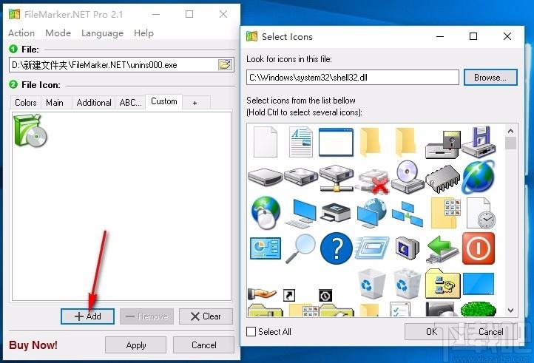This screenshot has height=363, width=534.
Task: Select the folder with icon grid
Action: click(446, 213)
